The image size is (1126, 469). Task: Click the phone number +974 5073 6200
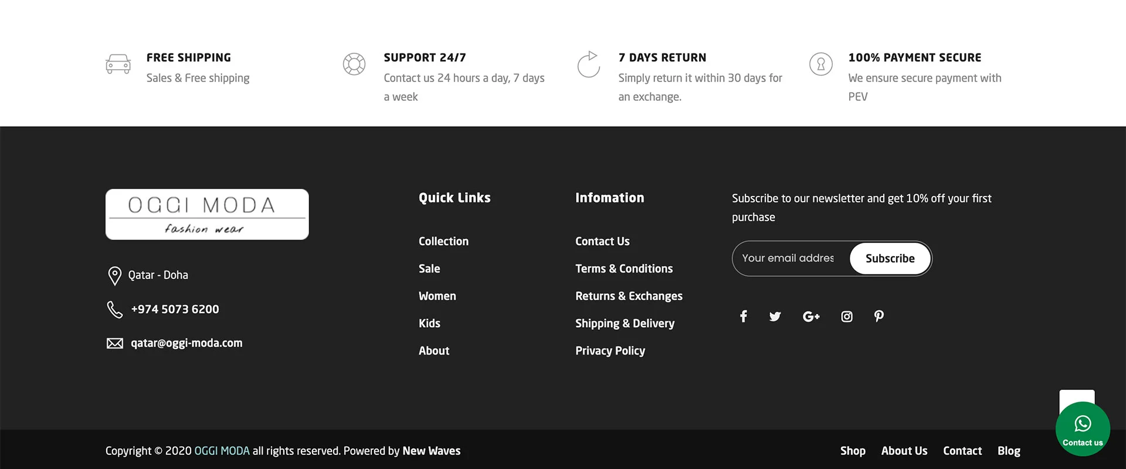(175, 309)
